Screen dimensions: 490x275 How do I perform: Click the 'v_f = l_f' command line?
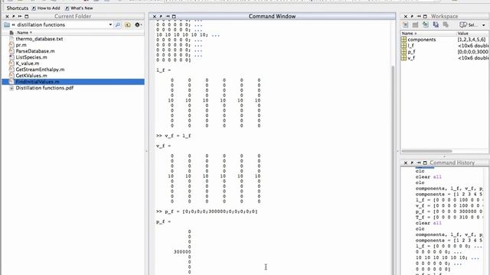point(174,136)
